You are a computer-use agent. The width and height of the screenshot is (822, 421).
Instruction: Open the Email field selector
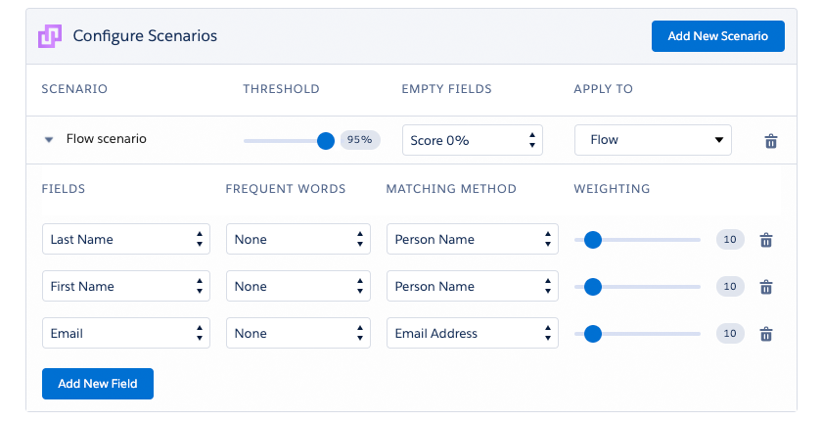tap(126, 333)
